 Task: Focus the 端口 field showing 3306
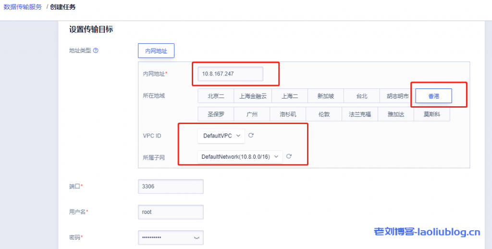click(x=171, y=187)
